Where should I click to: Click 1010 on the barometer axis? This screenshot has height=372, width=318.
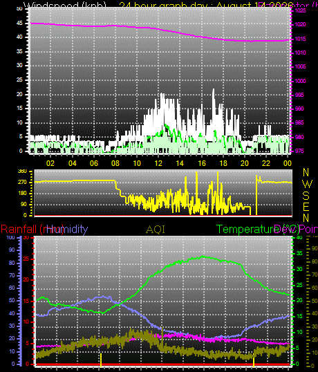point(301,53)
